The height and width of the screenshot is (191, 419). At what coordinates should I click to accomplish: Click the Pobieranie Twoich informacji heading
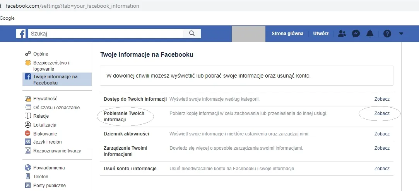coord(124,117)
